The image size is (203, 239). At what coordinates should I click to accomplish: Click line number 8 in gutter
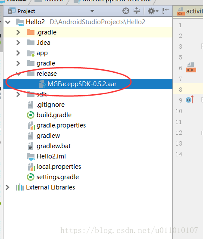(x=181, y=90)
